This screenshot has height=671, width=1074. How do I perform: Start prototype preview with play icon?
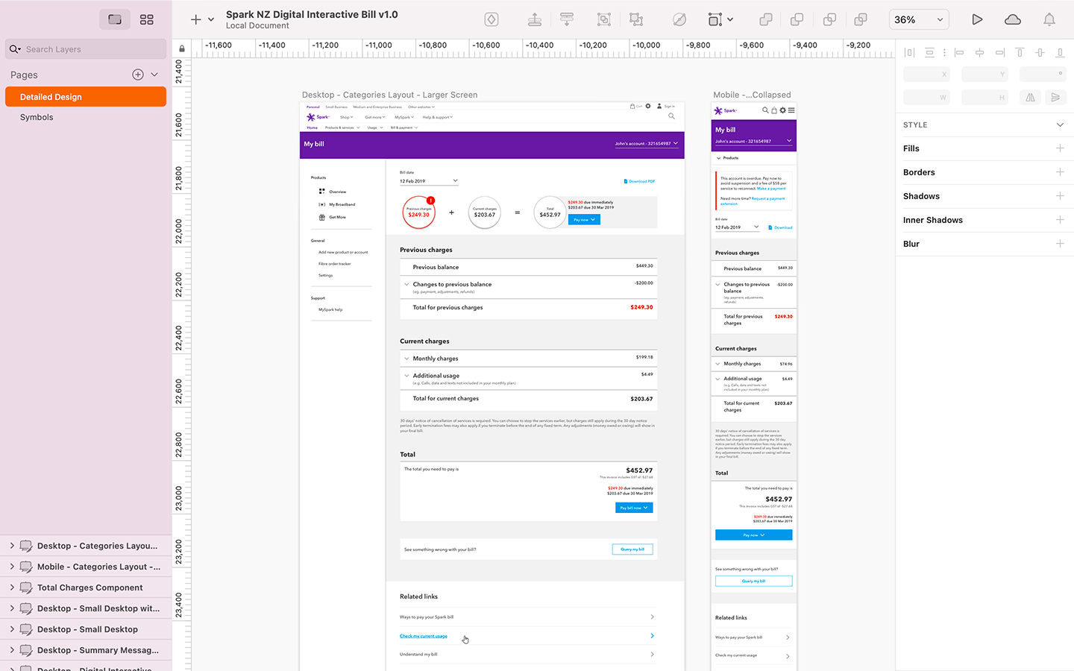point(977,19)
